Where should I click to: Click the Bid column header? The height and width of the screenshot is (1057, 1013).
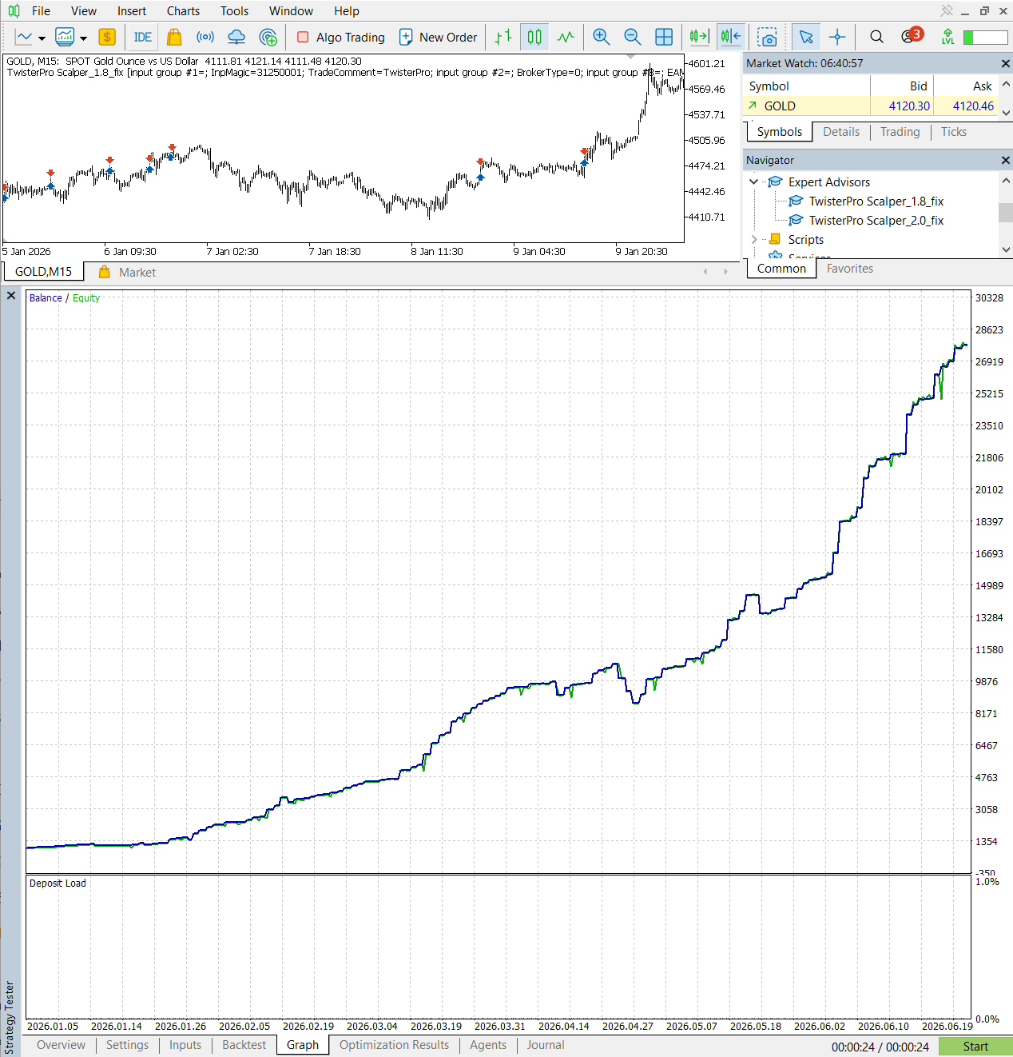[902, 86]
